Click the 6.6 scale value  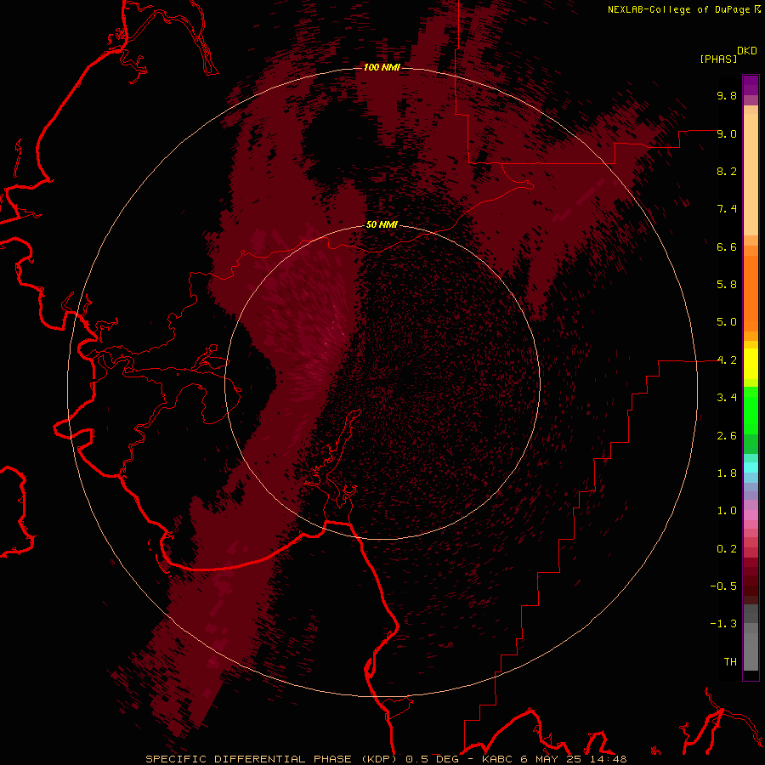point(727,246)
